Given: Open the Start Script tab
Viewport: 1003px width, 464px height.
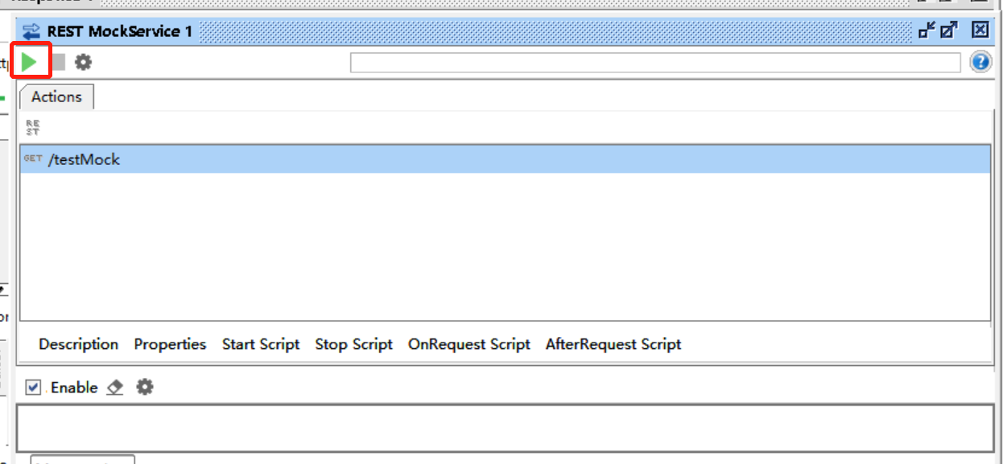Looking at the screenshot, I should [261, 344].
